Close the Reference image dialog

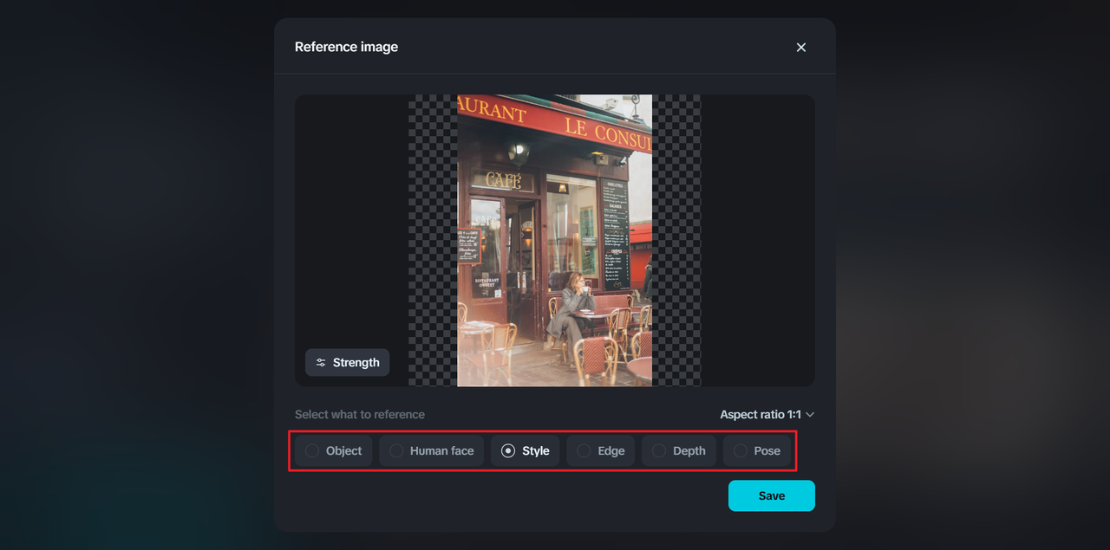pos(801,47)
